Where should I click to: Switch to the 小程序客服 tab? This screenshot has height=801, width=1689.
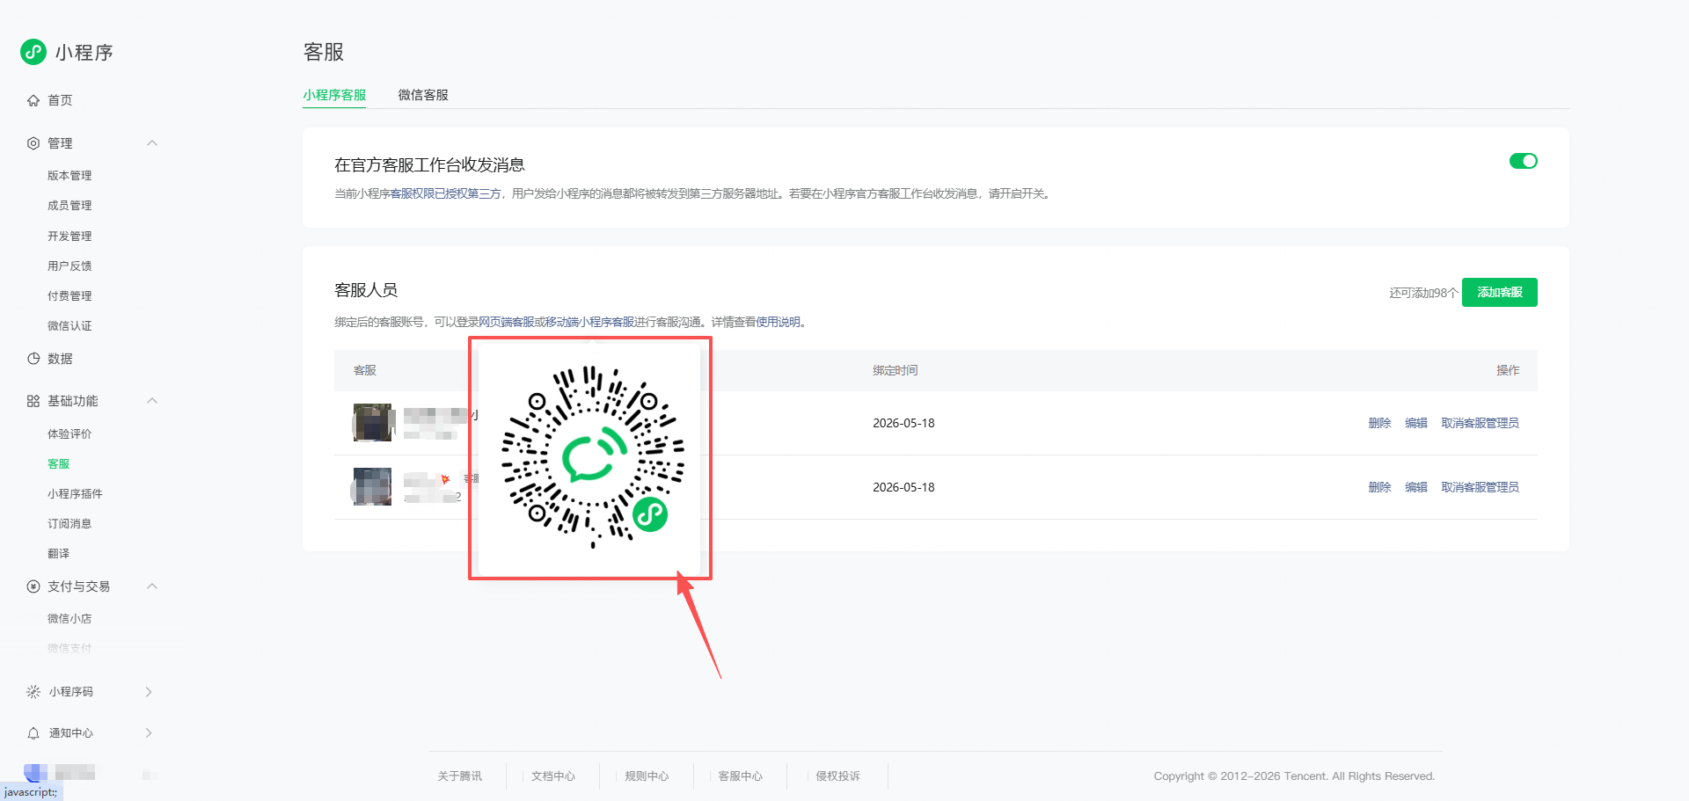[x=334, y=95]
